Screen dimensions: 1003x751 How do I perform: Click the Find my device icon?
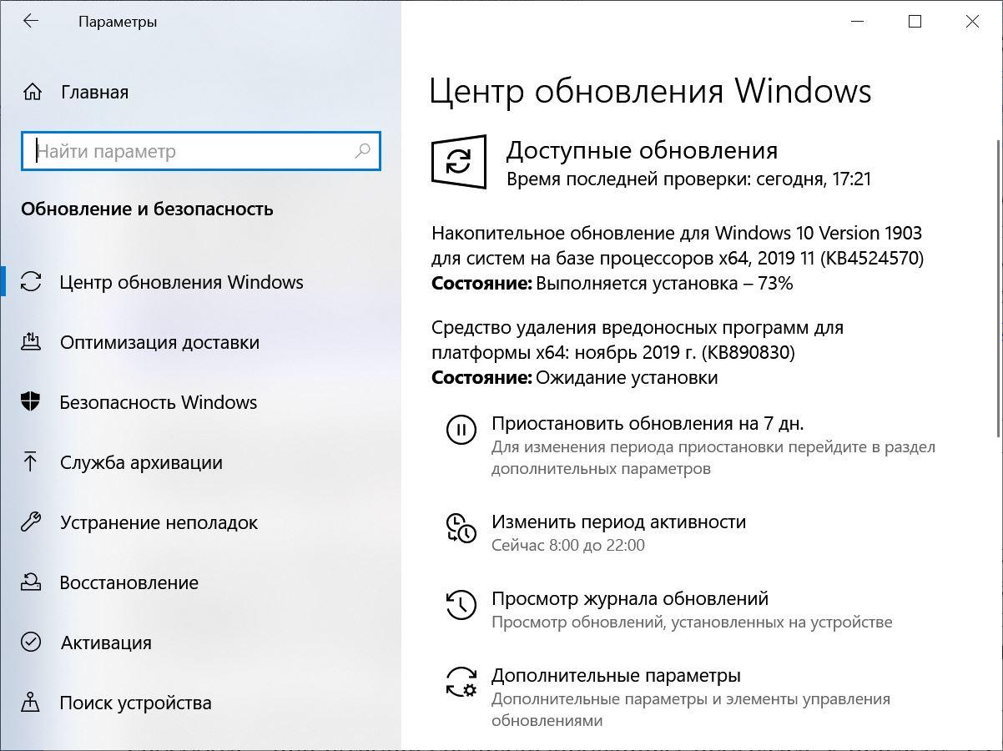[x=31, y=703]
